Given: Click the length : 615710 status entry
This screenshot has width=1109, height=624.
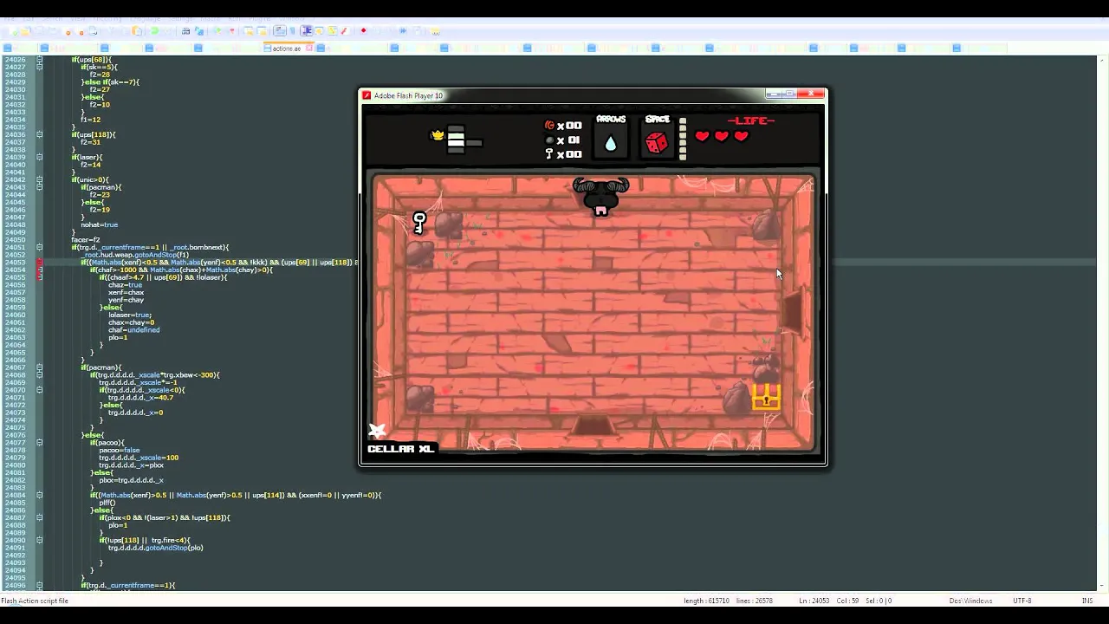Looking at the screenshot, I should pyautogui.click(x=706, y=601).
